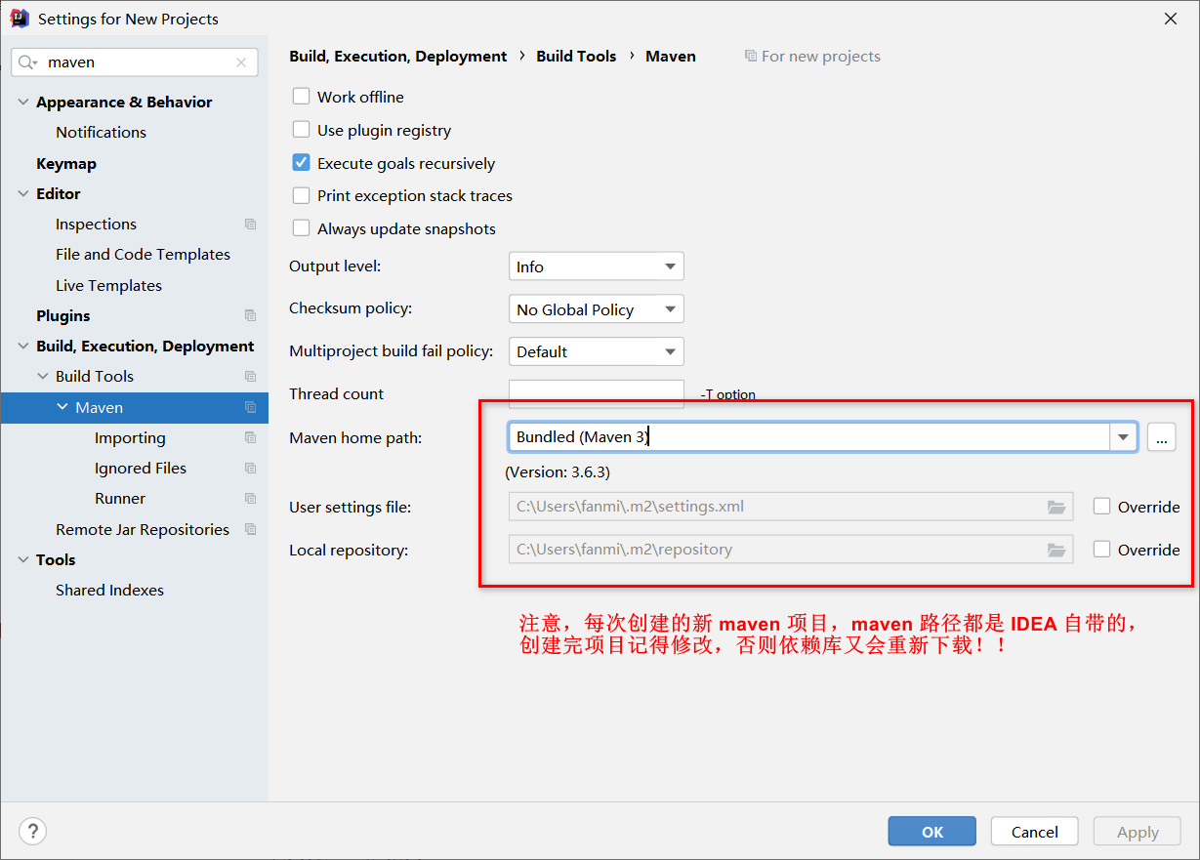Collapse the Tools section
This screenshot has width=1200, height=860.
23,560
